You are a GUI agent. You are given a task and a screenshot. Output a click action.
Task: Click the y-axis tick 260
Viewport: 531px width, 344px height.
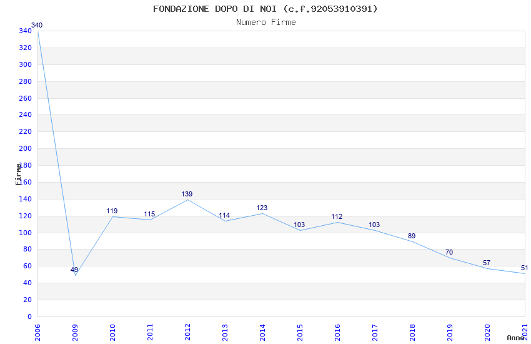tap(26, 98)
